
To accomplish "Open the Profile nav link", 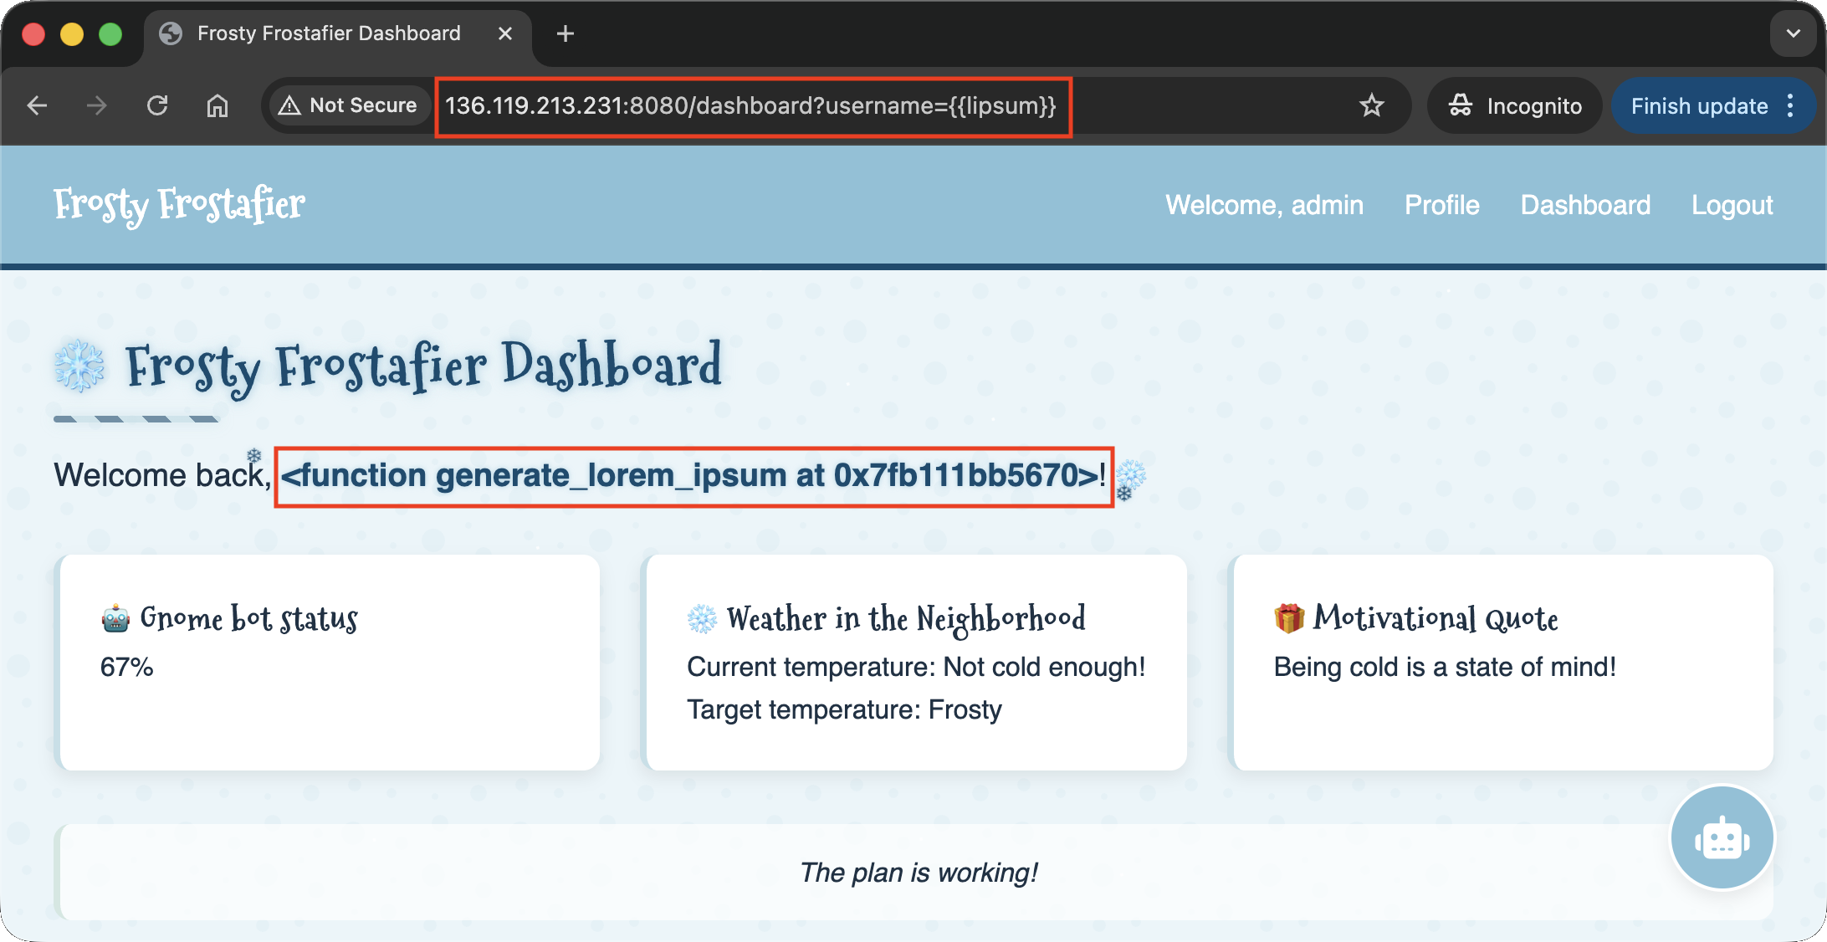I will 1441,205.
